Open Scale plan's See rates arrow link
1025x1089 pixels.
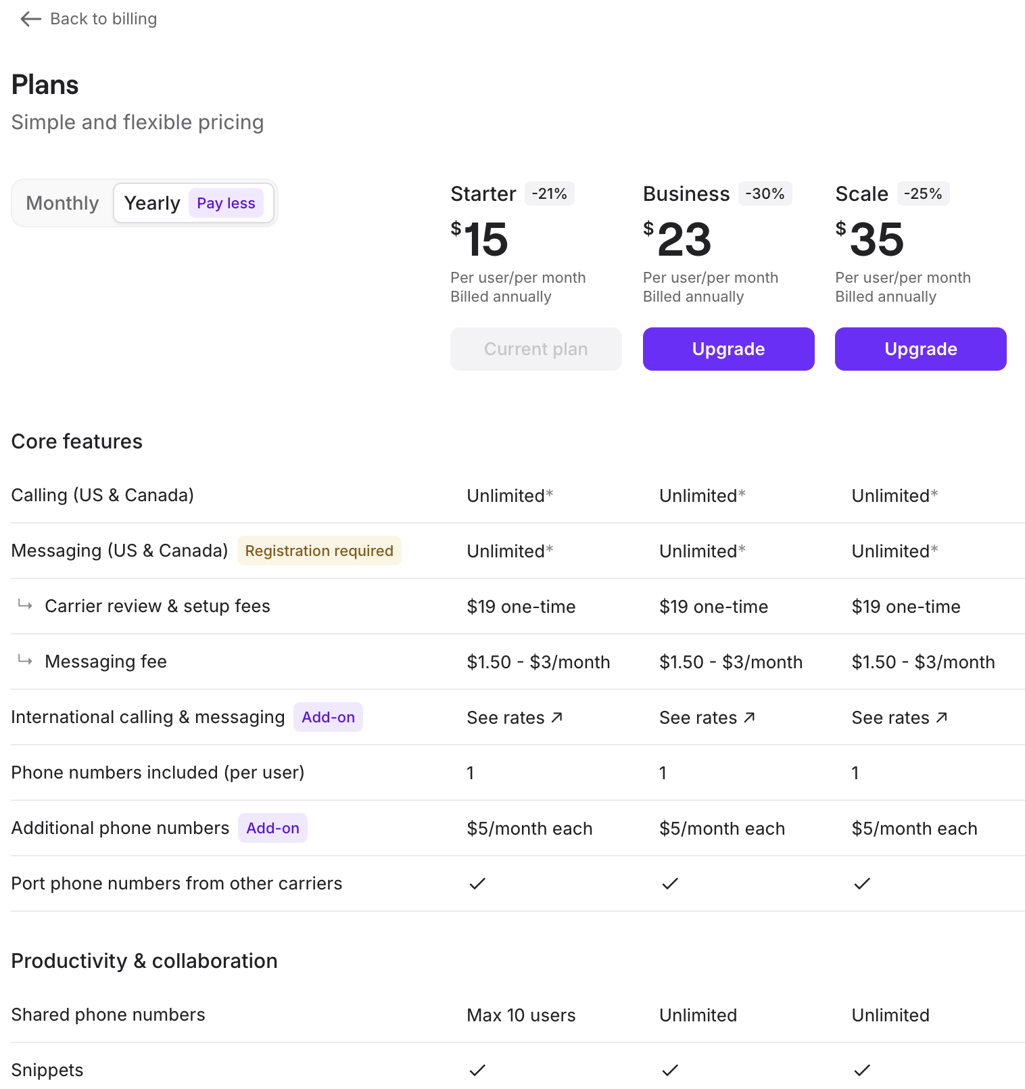coord(899,718)
